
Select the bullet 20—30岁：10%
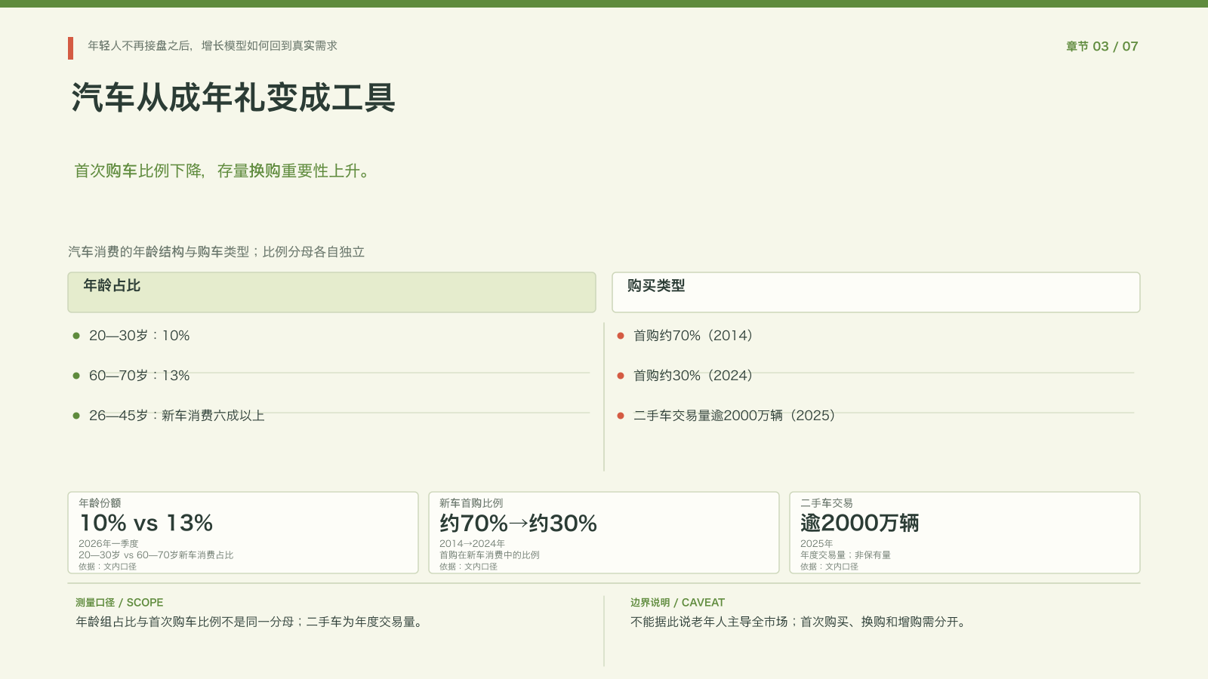tap(139, 336)
